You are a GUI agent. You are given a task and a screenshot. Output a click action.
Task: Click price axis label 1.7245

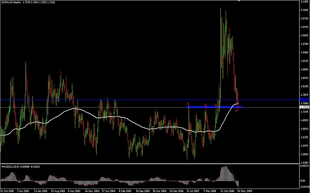[x=304, y=112]
